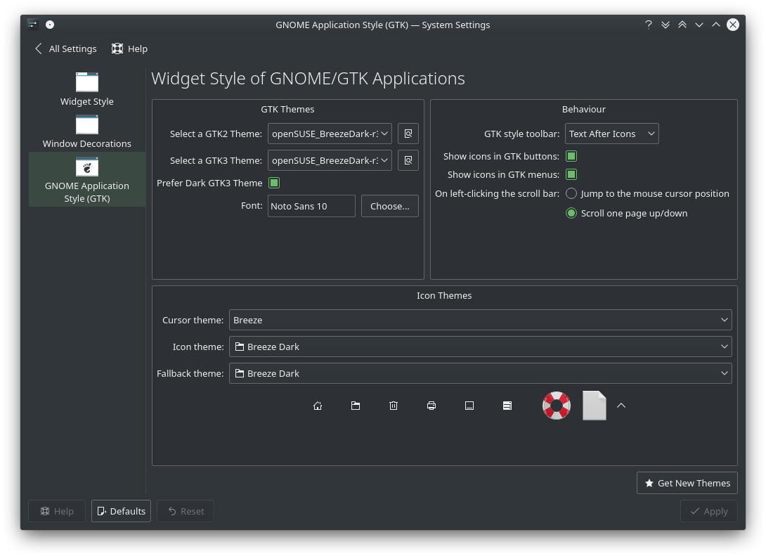Image resolution: width=766 pixels, height=556 pixels.
Task: Click the bottom Help button
Action: coord(57,511)
